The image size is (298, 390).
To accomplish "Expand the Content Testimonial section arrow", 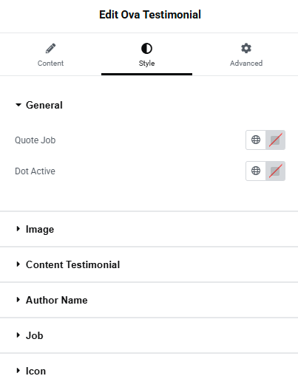I will 18,264.
